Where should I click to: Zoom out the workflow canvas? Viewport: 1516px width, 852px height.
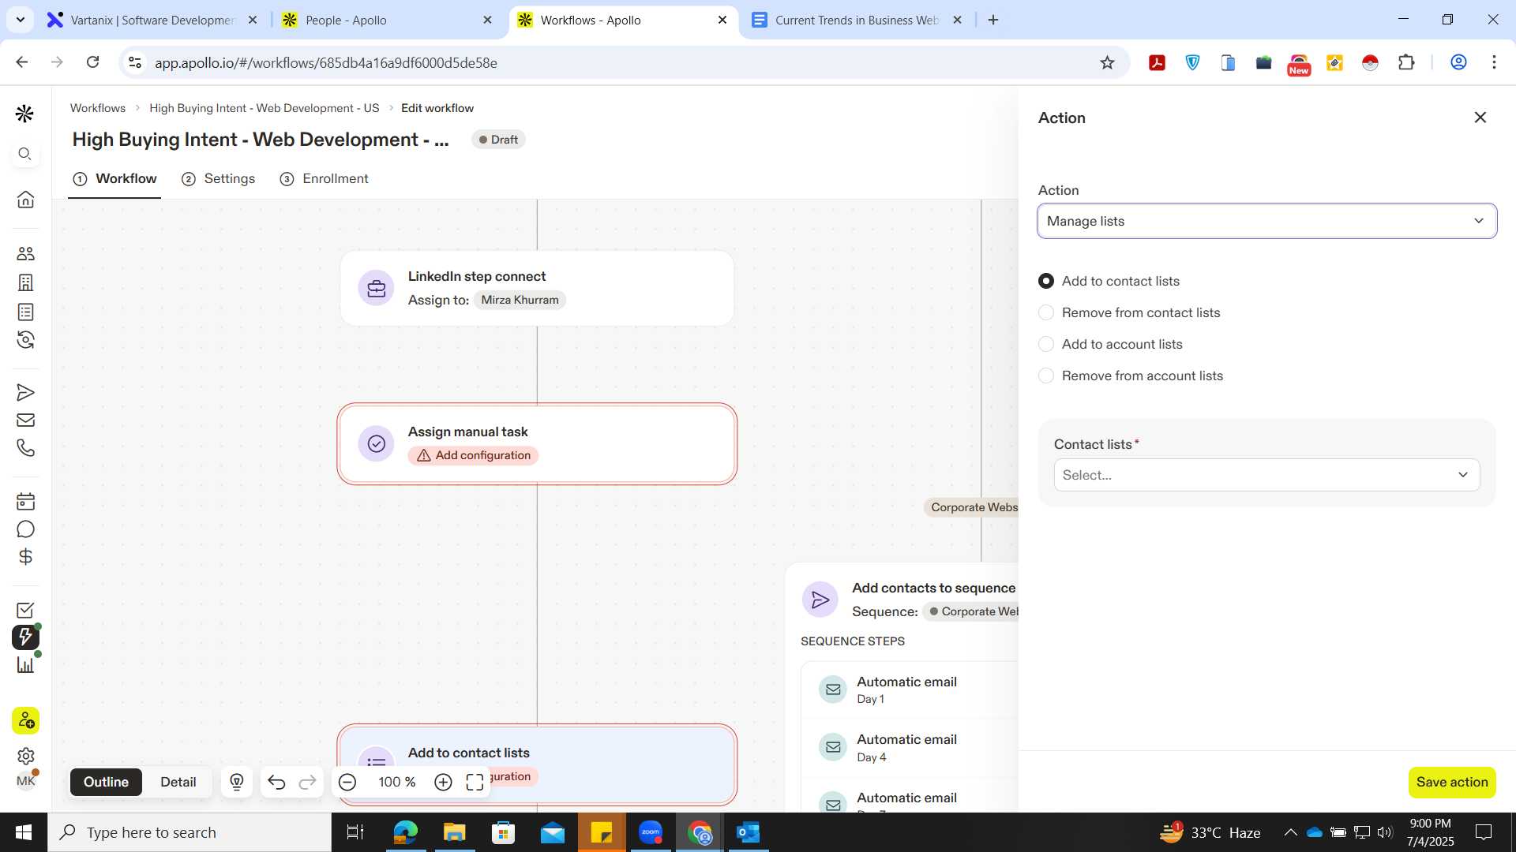tap(347, 782)
